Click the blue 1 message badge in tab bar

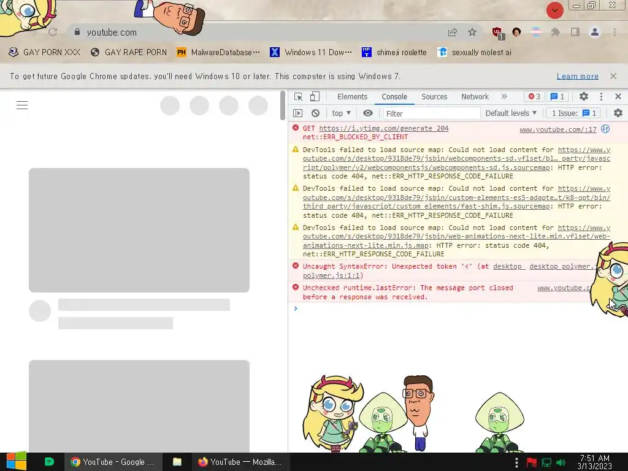coord(557,96)
